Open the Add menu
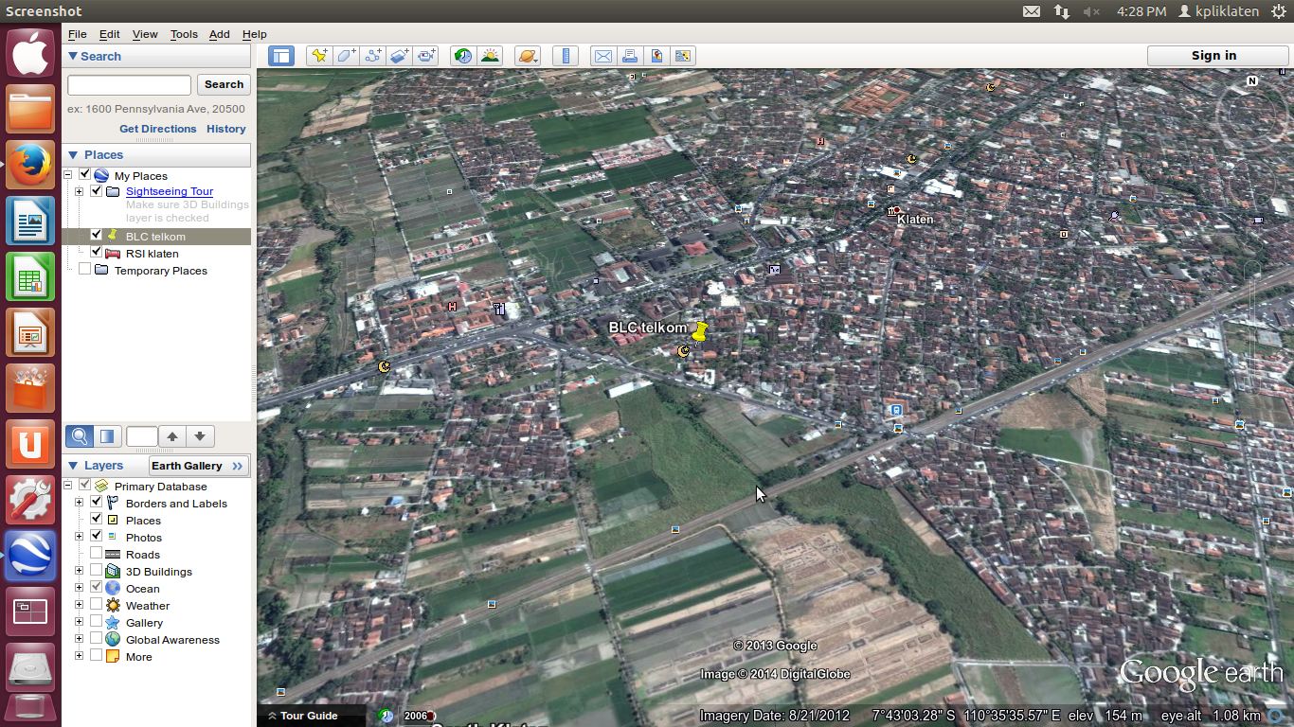 (x=220, y=34)
